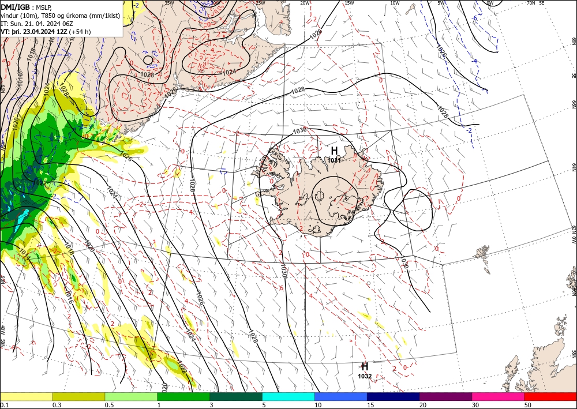577x409 pixels.
Task: Select the navy 15 mm legend swatch
Action: tap(394, 396)
